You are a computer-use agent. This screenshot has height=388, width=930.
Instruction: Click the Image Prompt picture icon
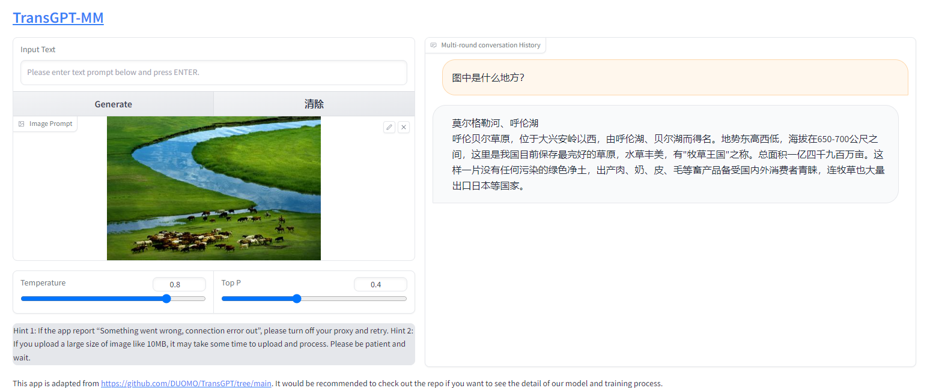tap(22, 124)
